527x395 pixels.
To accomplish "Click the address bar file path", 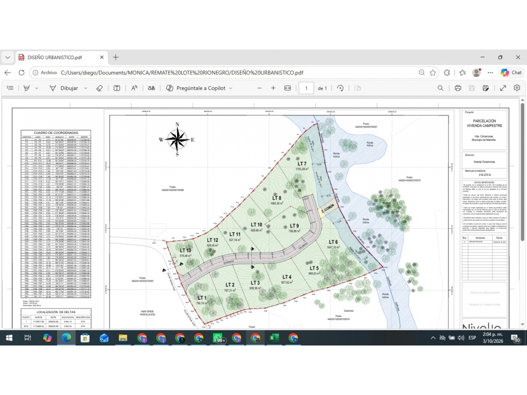I will [182, 73].
